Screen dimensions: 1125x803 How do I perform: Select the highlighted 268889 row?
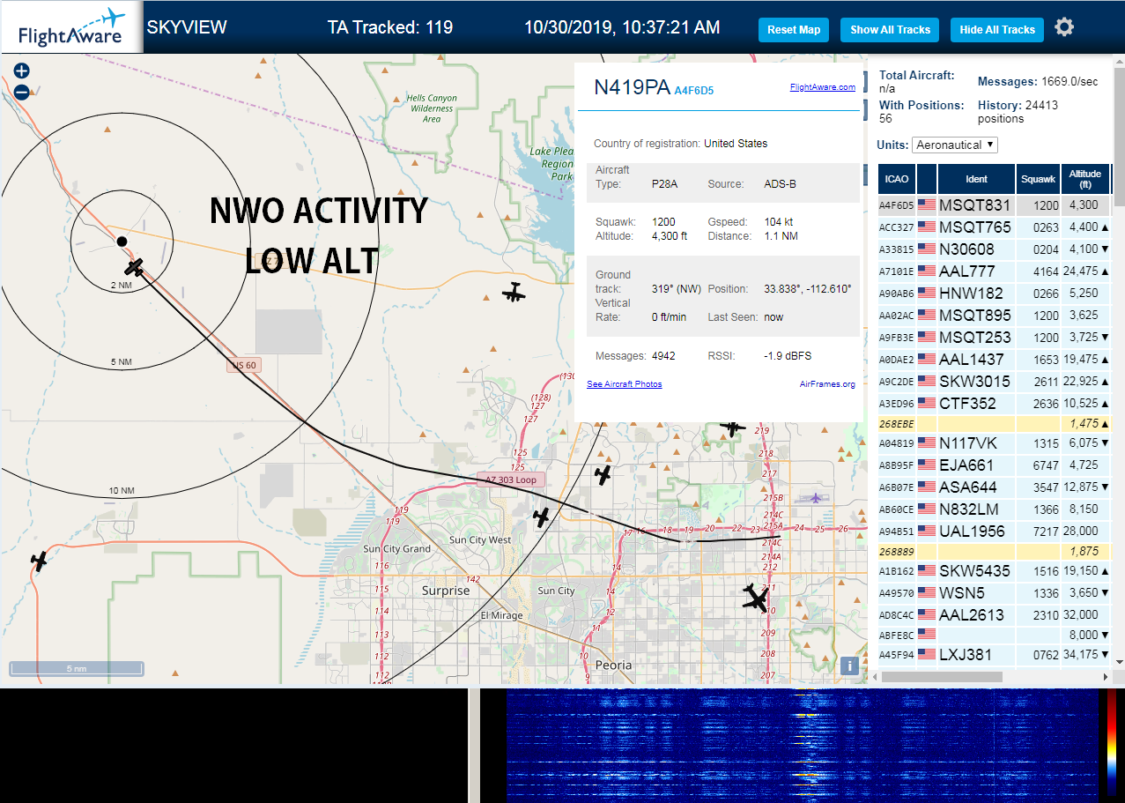click(x=995, y=551)
